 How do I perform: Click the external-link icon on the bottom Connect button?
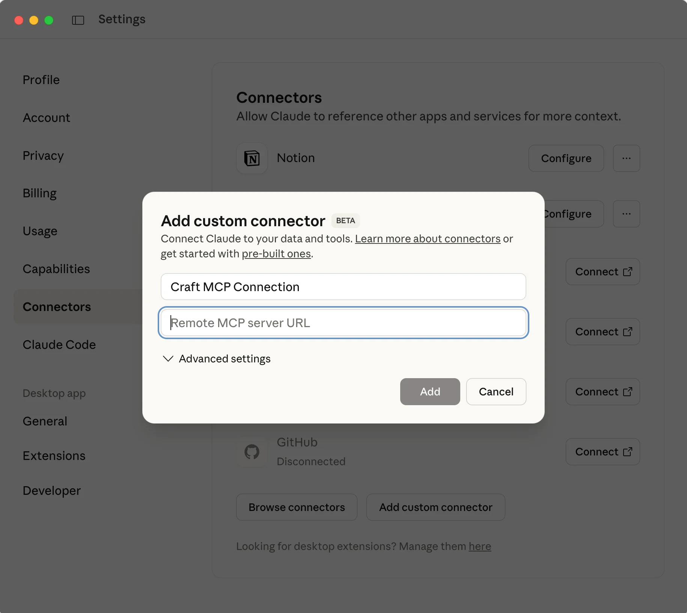coord(628,452)
